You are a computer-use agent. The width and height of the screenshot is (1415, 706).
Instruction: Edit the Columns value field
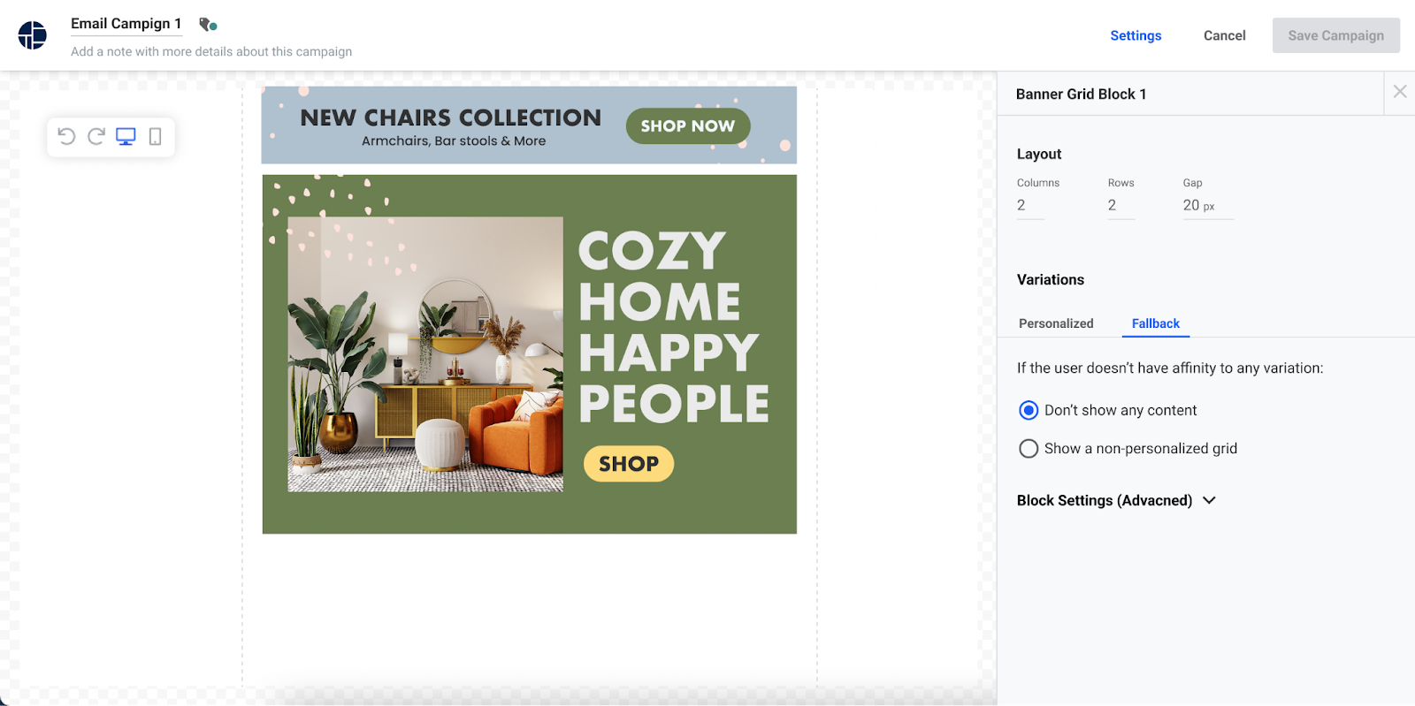[x=1030, y=206]
